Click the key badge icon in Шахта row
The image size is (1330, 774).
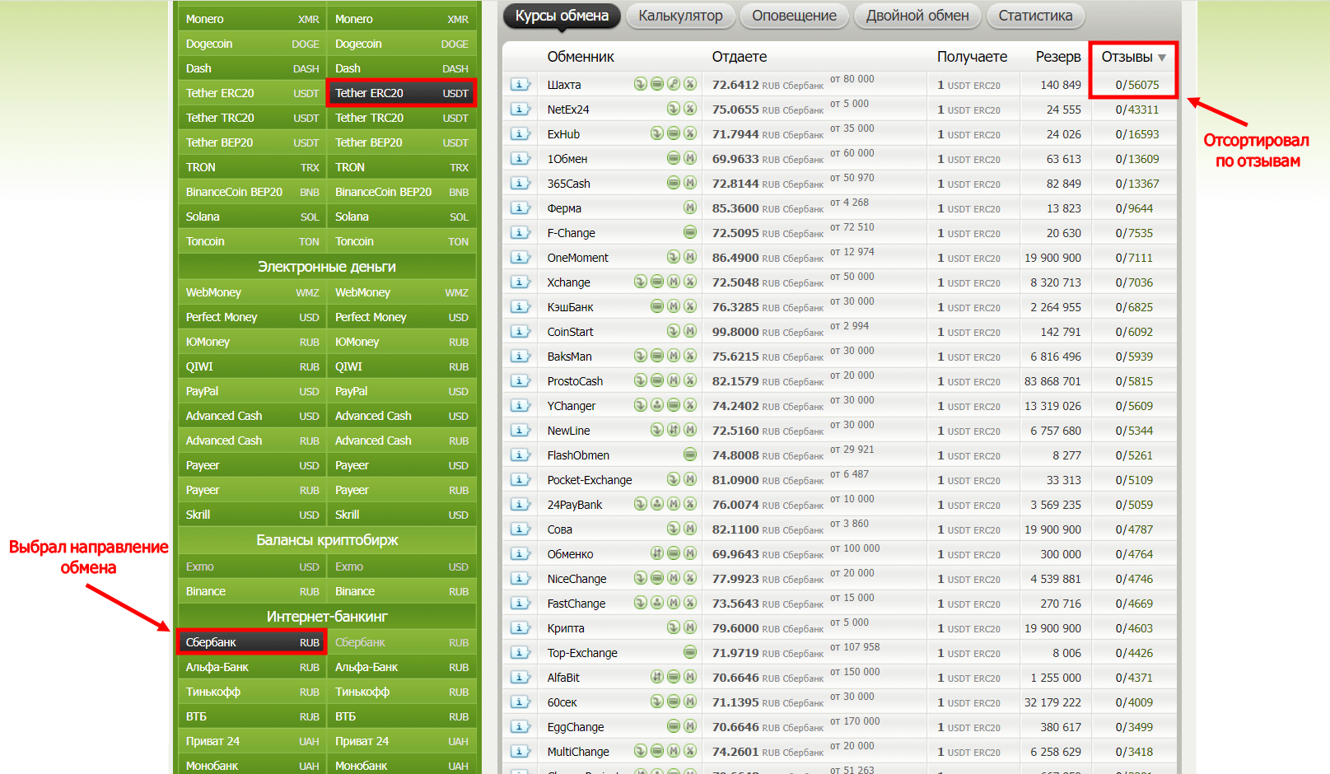pyautogui.click(x=674, y=84)
